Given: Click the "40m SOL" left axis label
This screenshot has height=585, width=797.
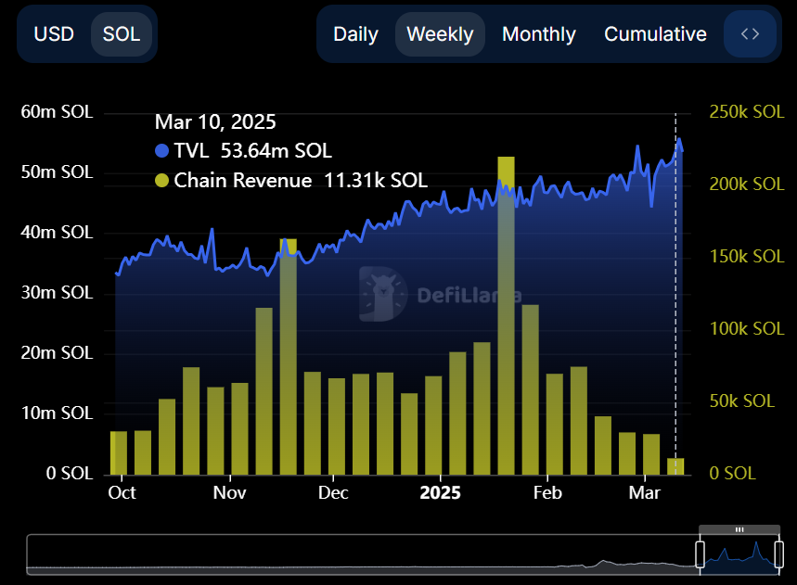Looking at the screenshot, I should [x=57, y=233].
